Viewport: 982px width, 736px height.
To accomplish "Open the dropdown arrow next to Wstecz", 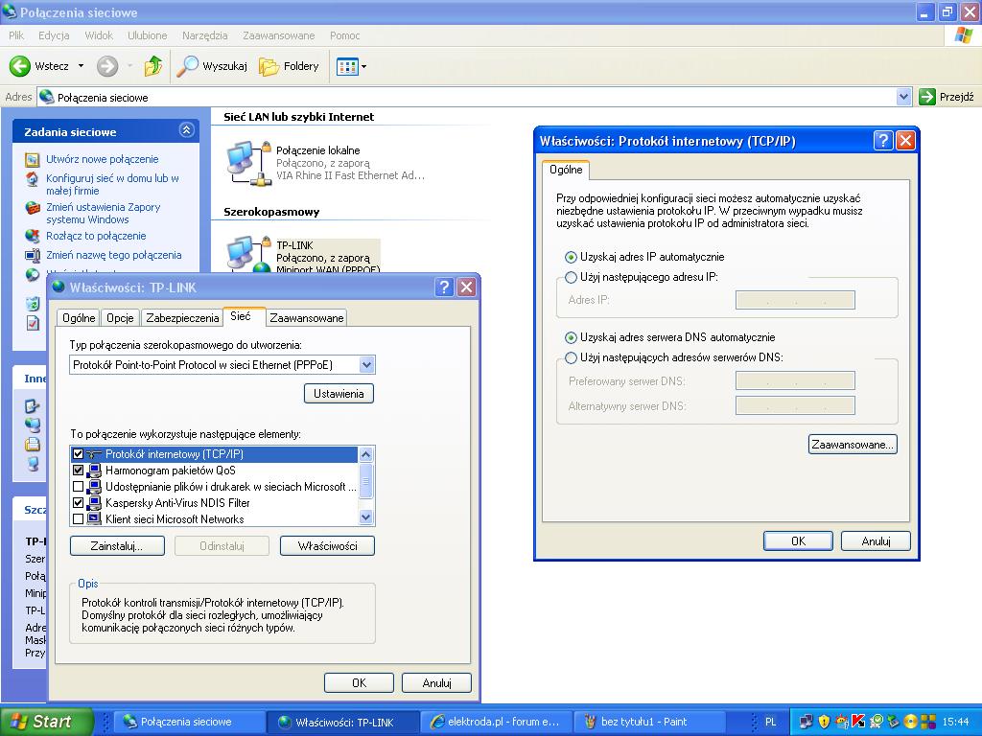I will tap(81, 66).
